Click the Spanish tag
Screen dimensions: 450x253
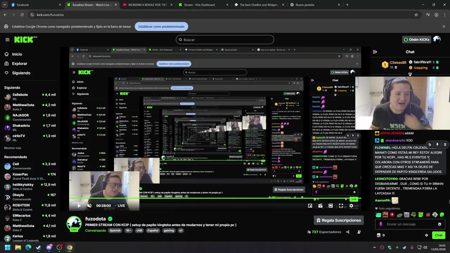(x=115, y=231)
